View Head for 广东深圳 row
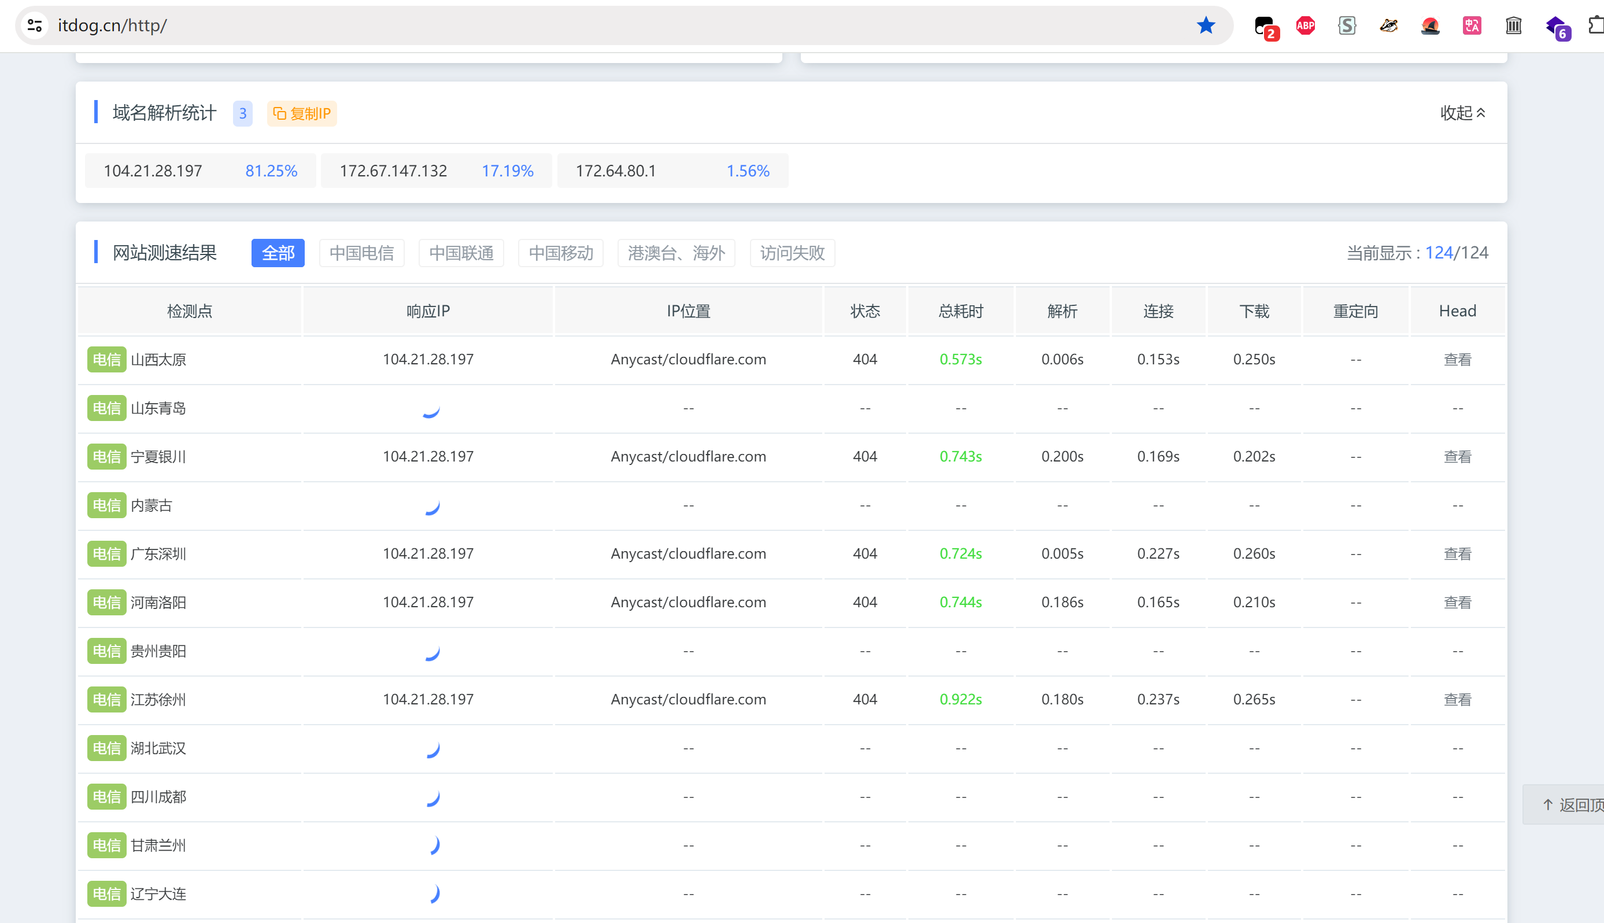 coord(1457,553)
